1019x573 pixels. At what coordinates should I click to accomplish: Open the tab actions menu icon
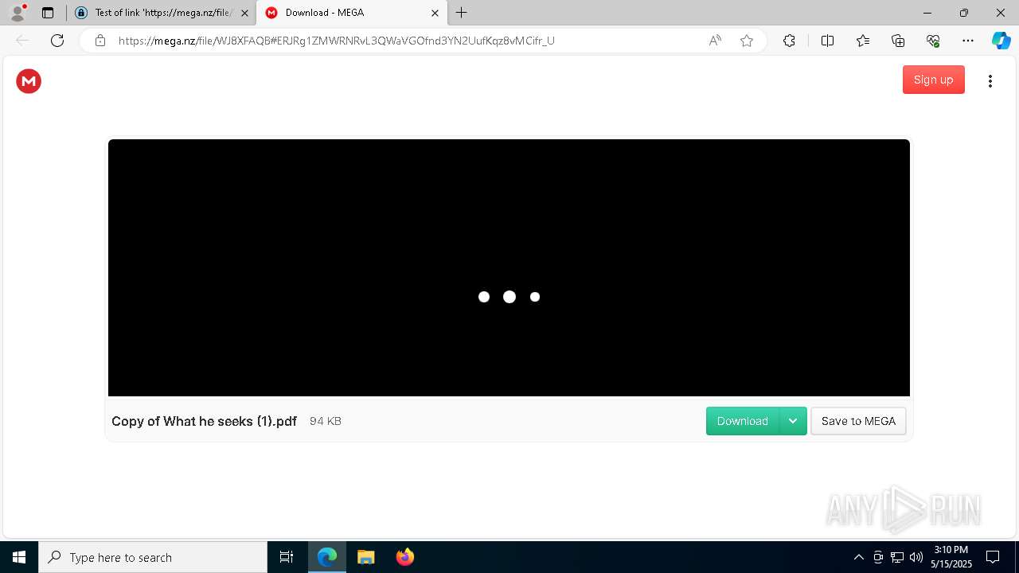[48, 13]
